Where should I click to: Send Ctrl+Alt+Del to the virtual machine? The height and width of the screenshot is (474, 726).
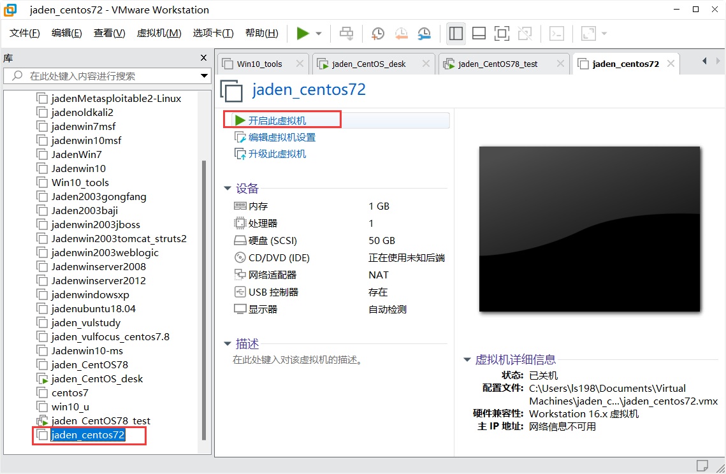point(346,33)
